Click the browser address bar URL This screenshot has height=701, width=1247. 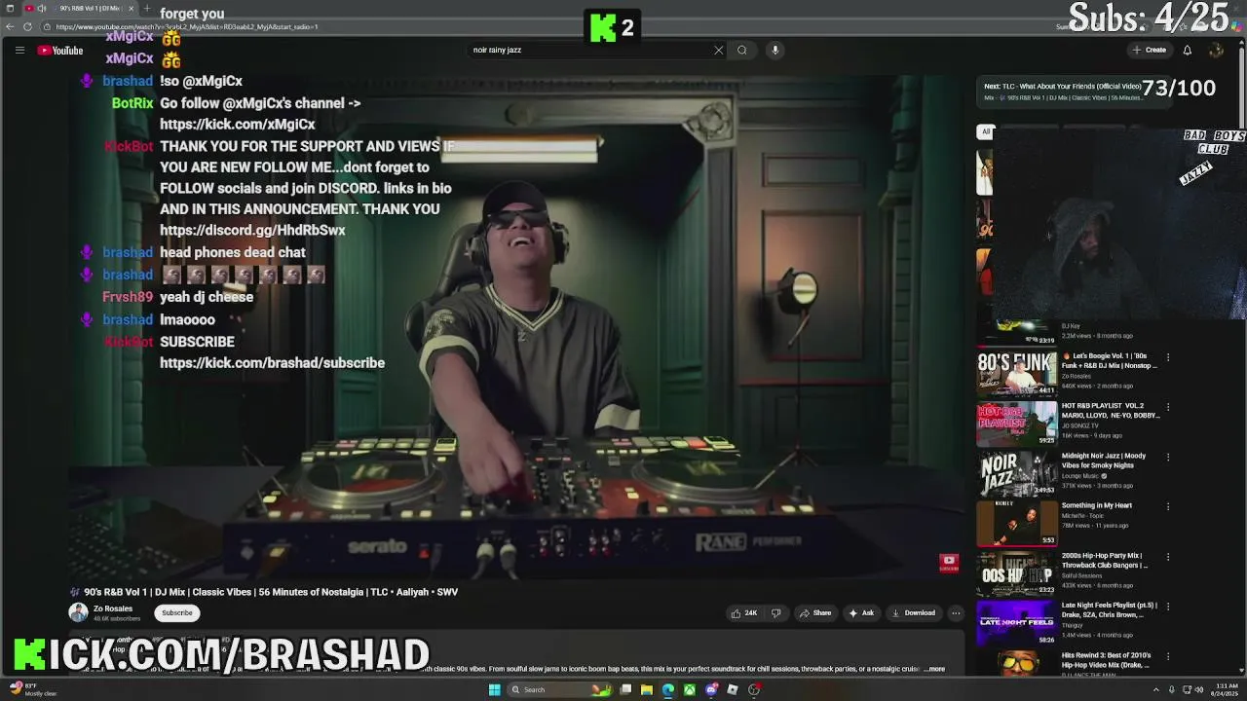pyautogui.click(x=187, y=26)
